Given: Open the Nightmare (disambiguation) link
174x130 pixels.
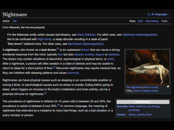Looking at the screenshot, I should click(140, 35).
